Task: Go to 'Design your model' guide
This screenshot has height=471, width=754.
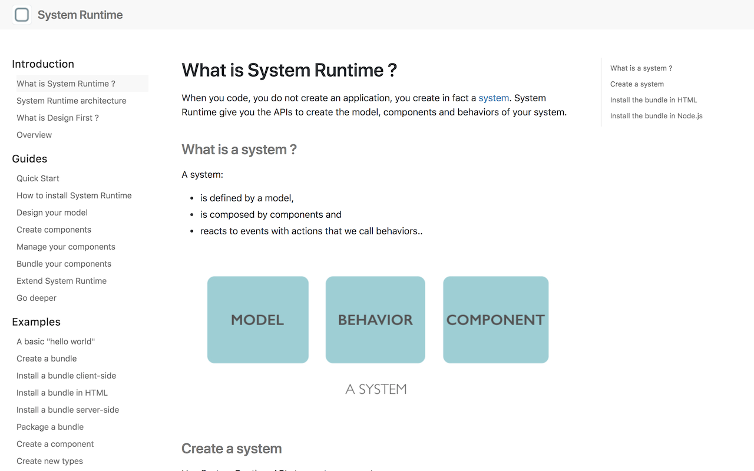Action: point(52,213)
